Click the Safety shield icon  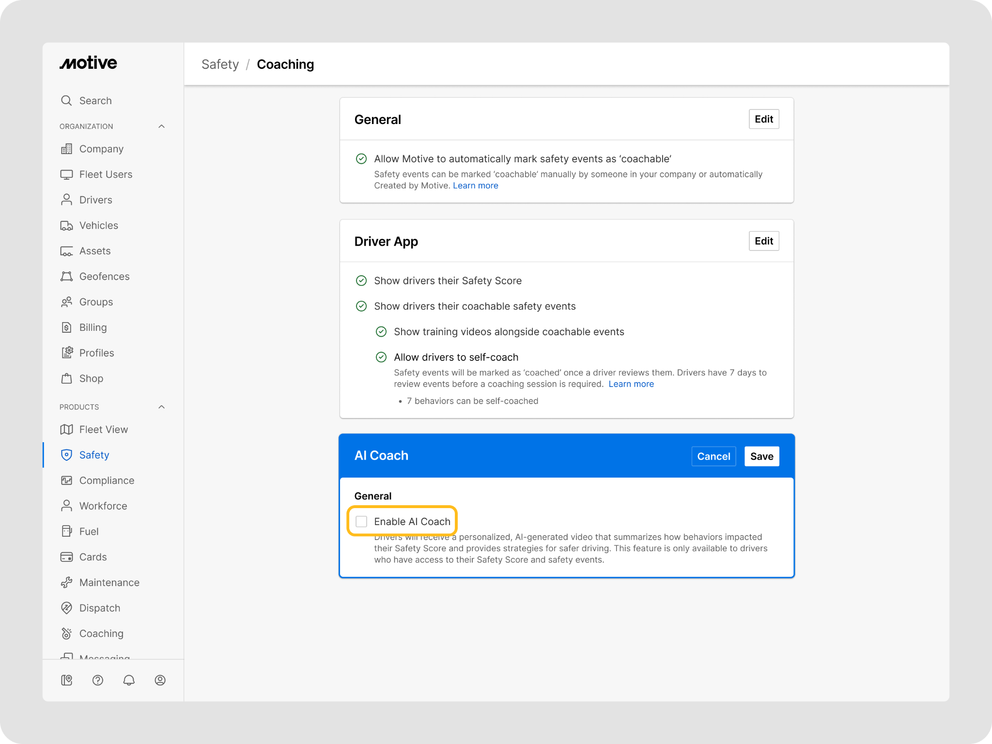(x=66, y=455)
